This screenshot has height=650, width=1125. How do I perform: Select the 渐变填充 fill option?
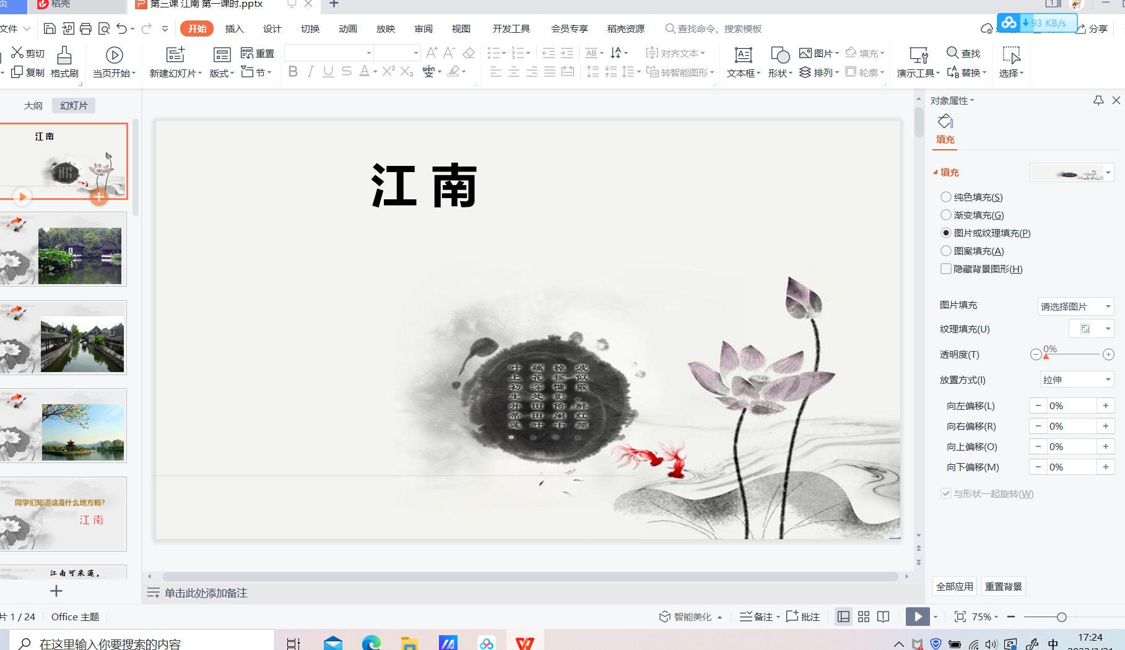pyautogui.click(x=946, y=215)
